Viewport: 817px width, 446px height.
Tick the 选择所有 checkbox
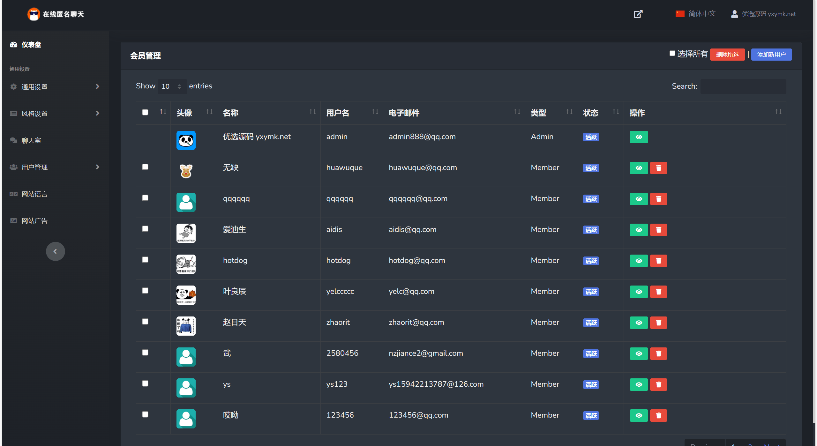(672, 53)
